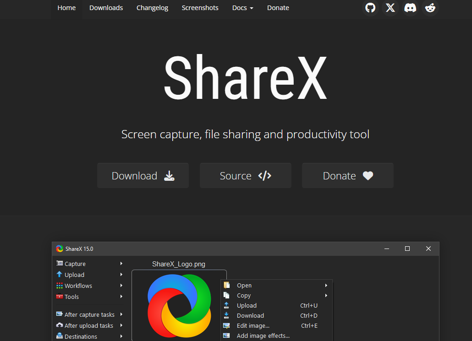This screenshot has height=341, width=472.
Task: Go to the Home nav item
Action: pyautogui.click(x=66, y=8)
